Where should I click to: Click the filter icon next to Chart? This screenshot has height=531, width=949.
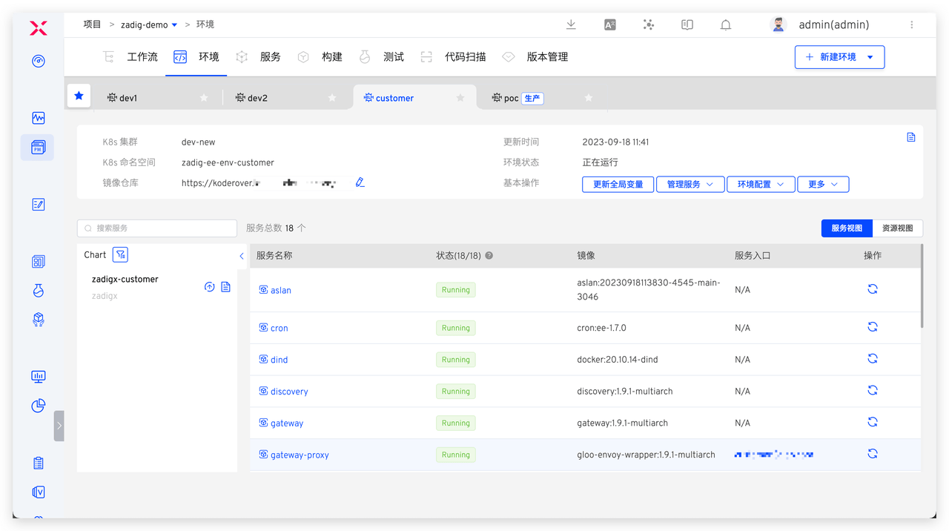tap(120, 254)
